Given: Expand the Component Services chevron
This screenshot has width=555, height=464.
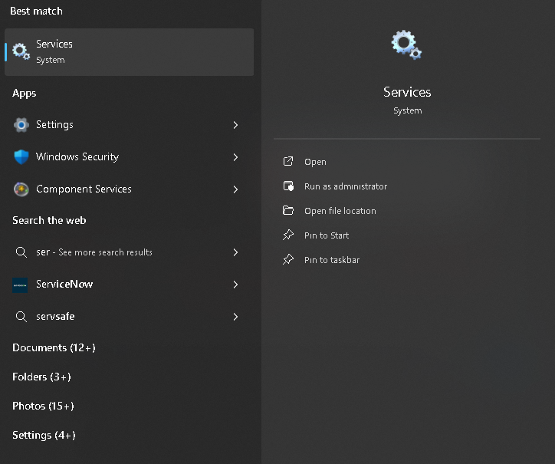Looking at the screenshot, I should tap(235, 189).
